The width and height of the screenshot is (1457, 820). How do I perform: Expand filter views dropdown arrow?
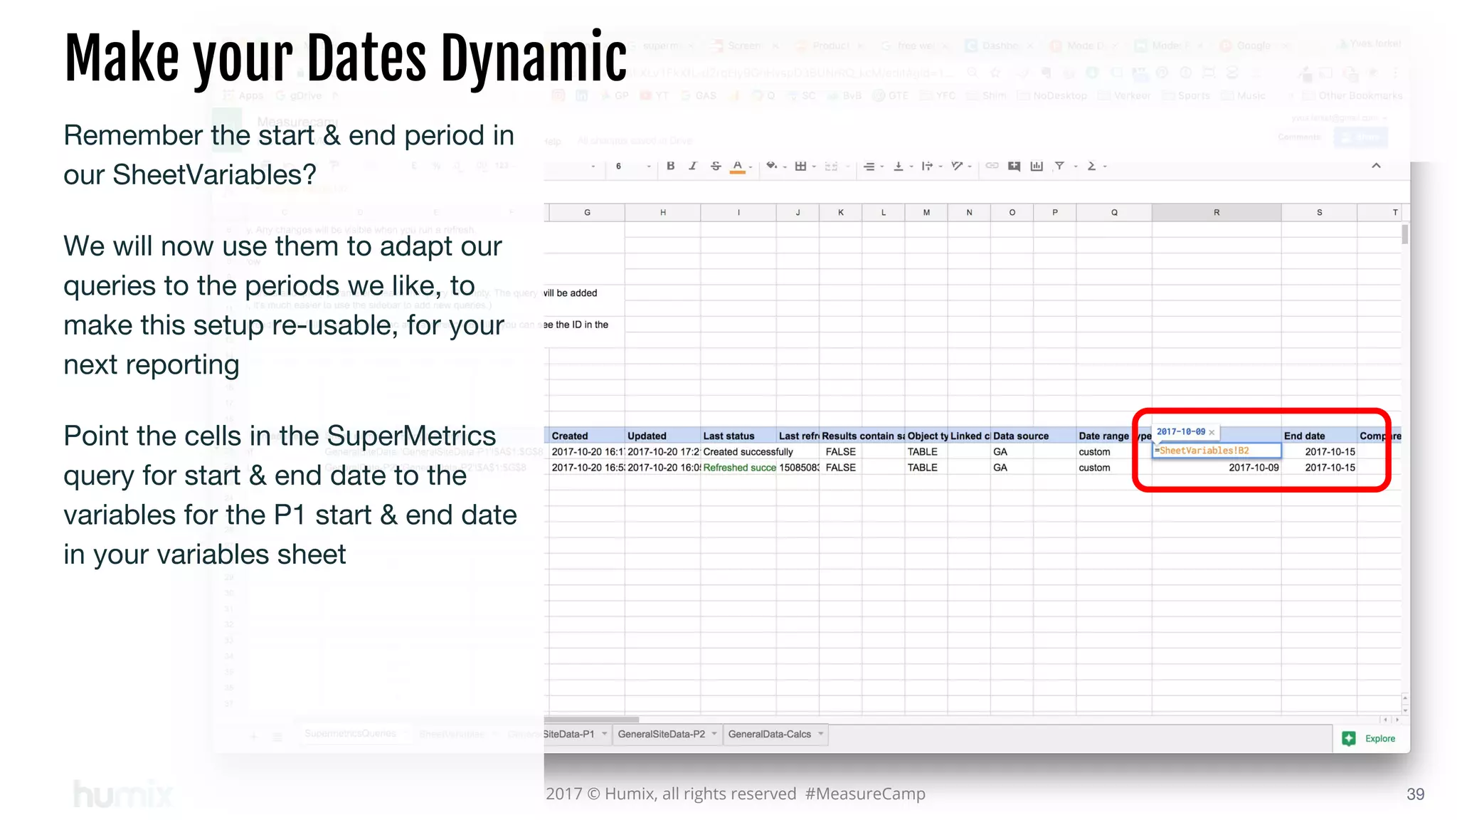[x=1076, y=167]
